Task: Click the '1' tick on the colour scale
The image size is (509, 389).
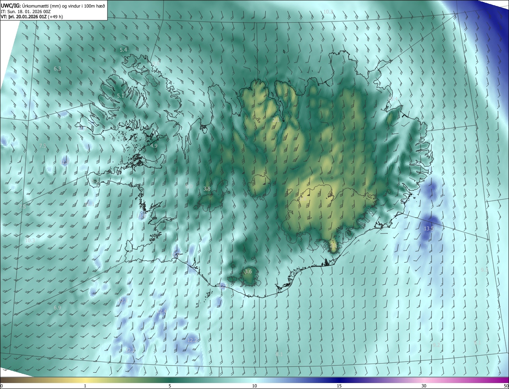Action: tap(85, 386)
